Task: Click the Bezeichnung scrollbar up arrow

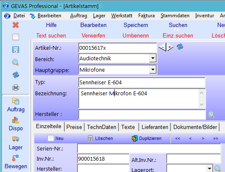Action: (x=202, y=93)
